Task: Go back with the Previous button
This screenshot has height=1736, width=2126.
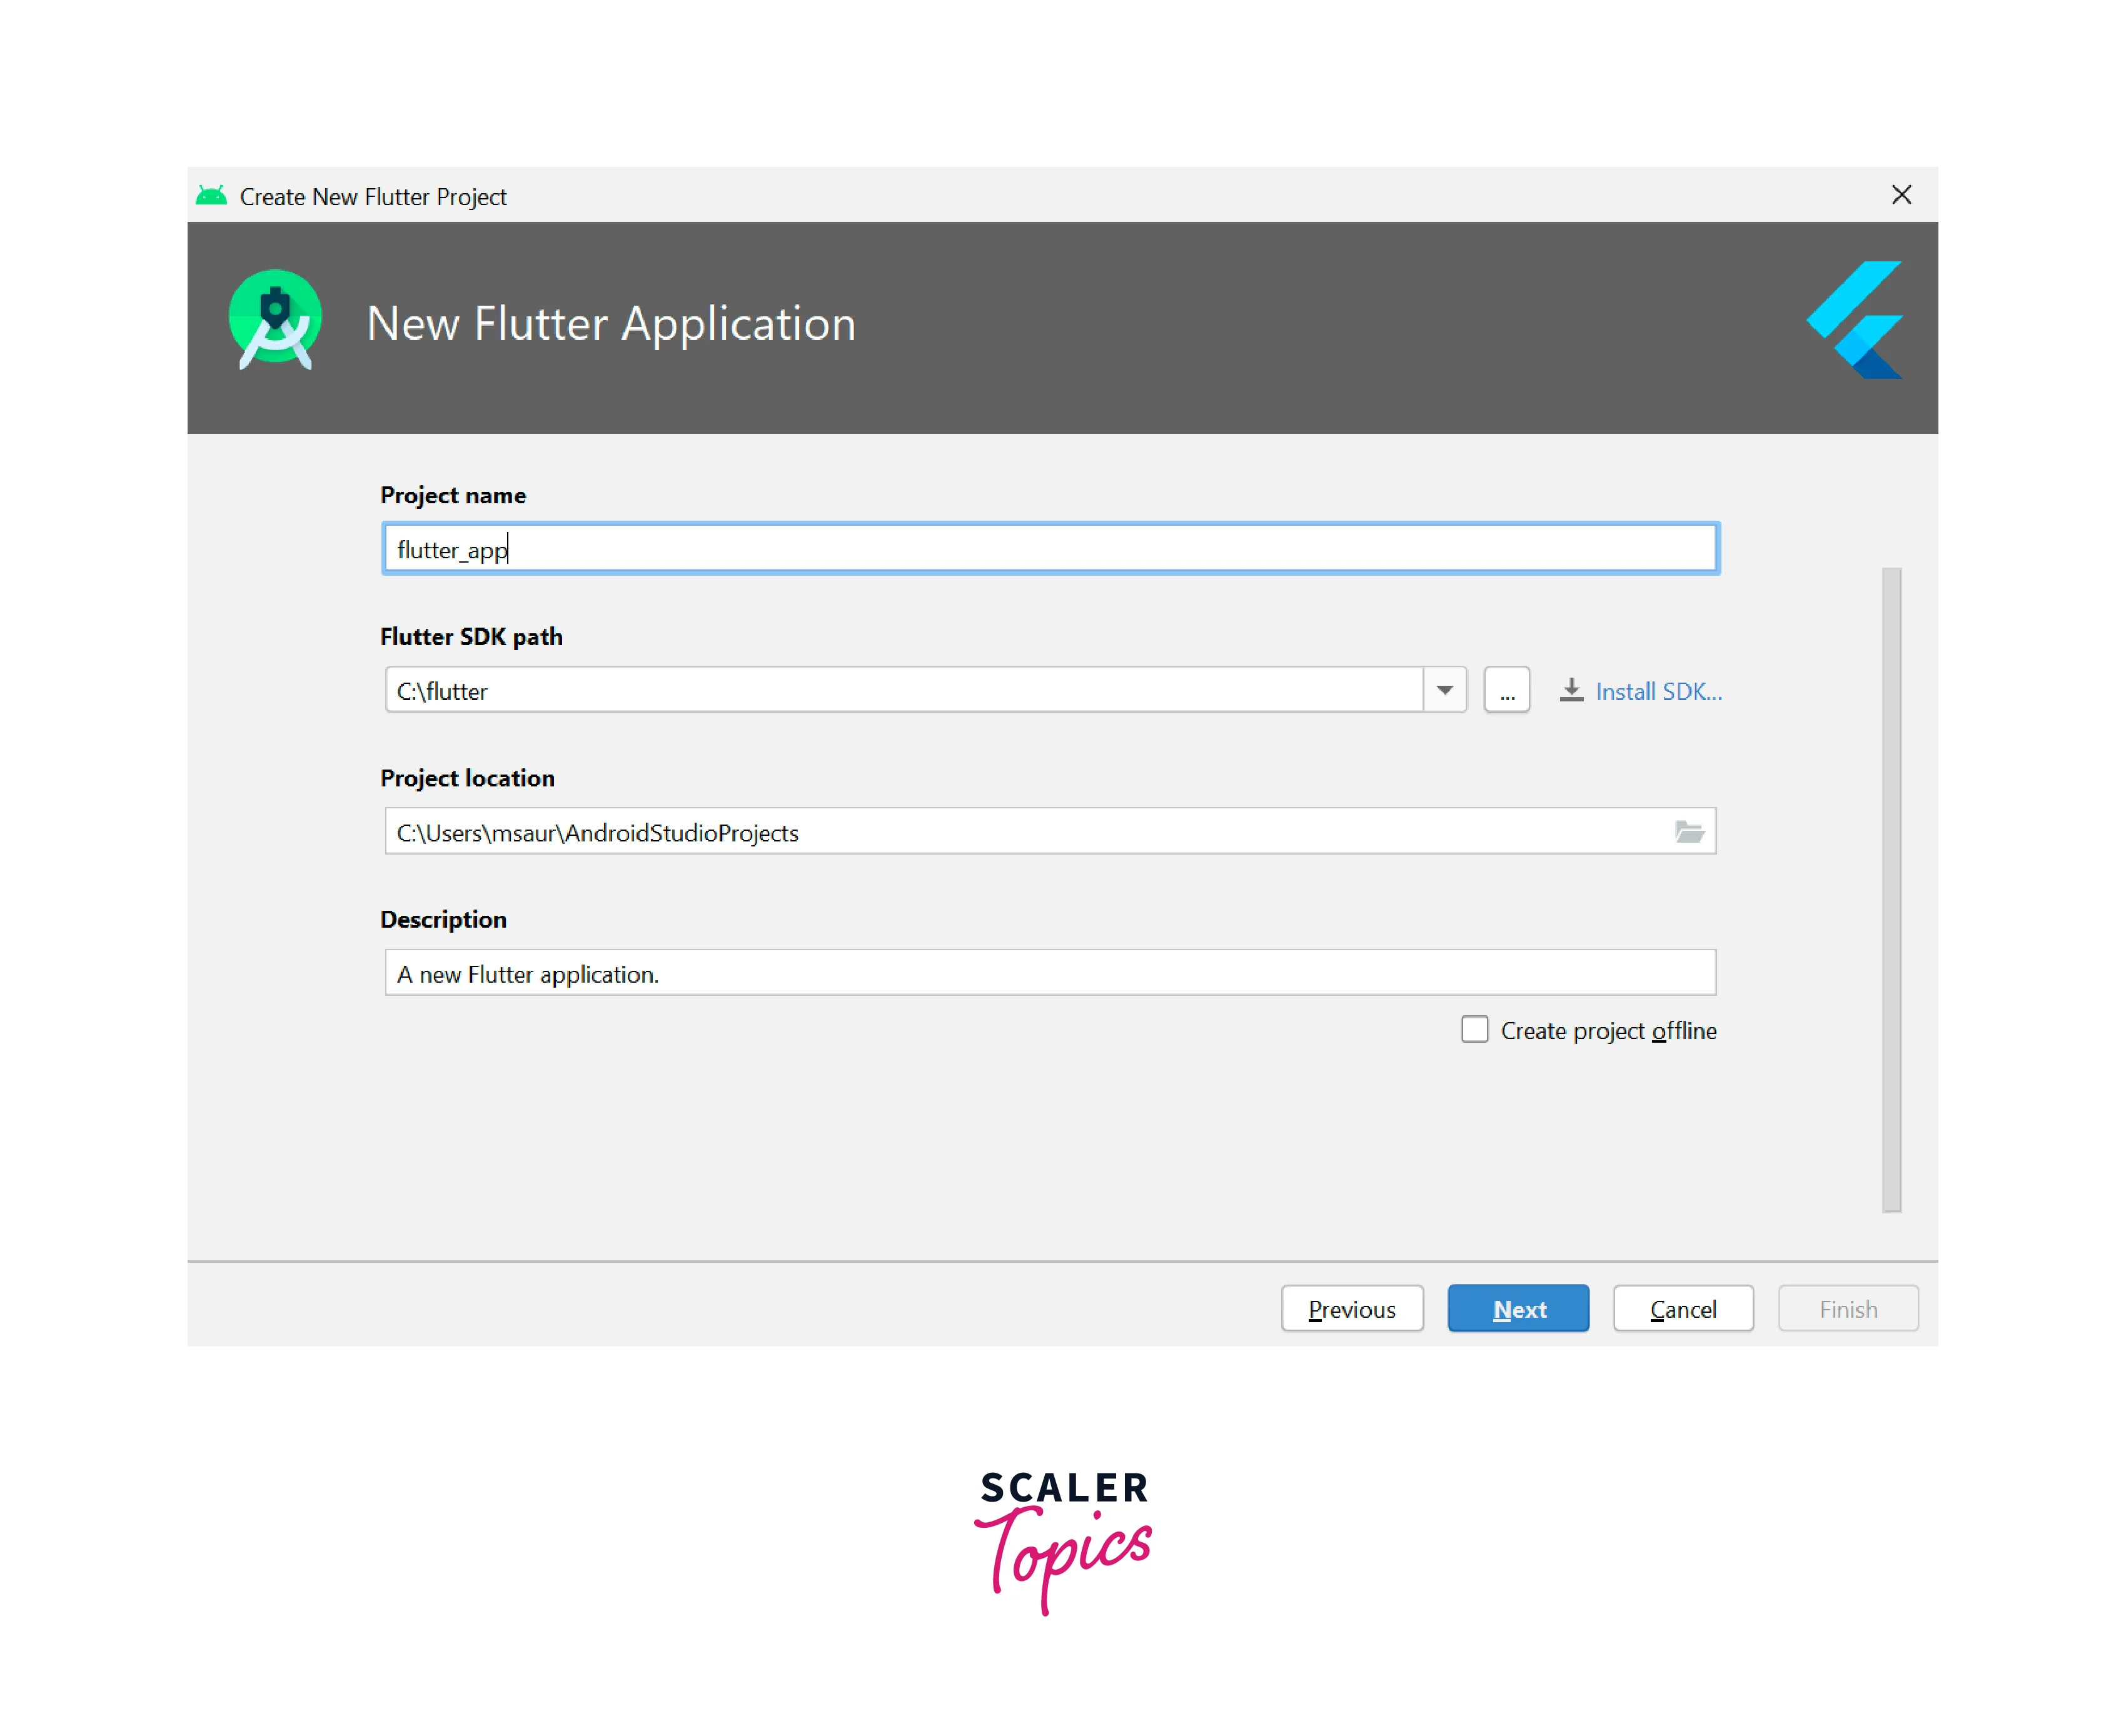Action: 1352,1309
